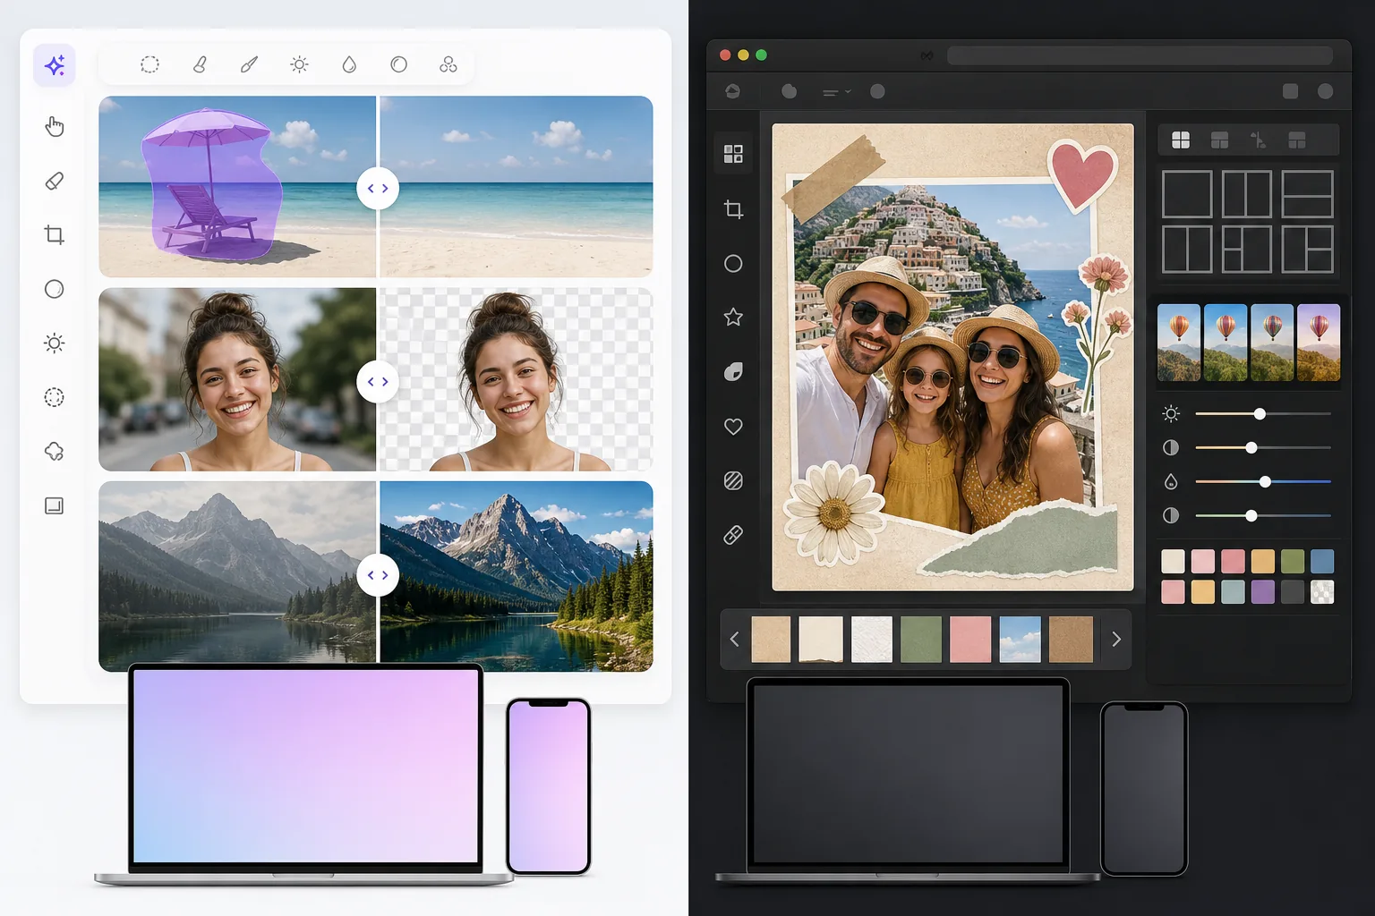Choose the white textured paper in bottom strip

(871, 639)
